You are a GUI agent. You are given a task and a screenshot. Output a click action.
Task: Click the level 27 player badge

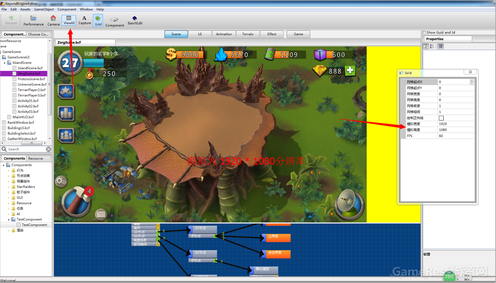[70, 63]
